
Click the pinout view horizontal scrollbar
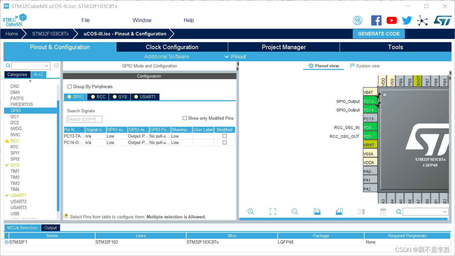click(x=343, y=219)
